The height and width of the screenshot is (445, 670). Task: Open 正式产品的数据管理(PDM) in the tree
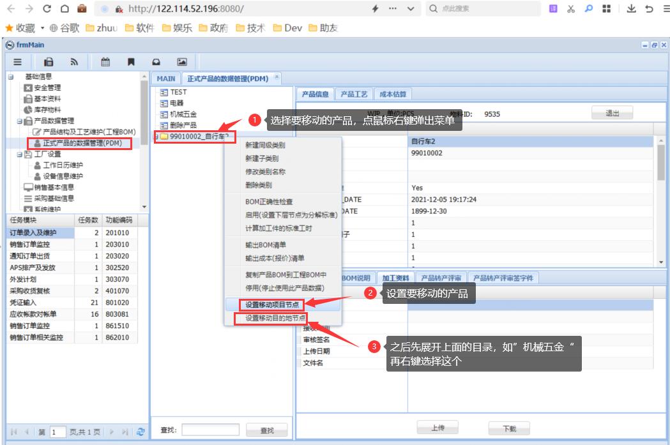point(82,143)
